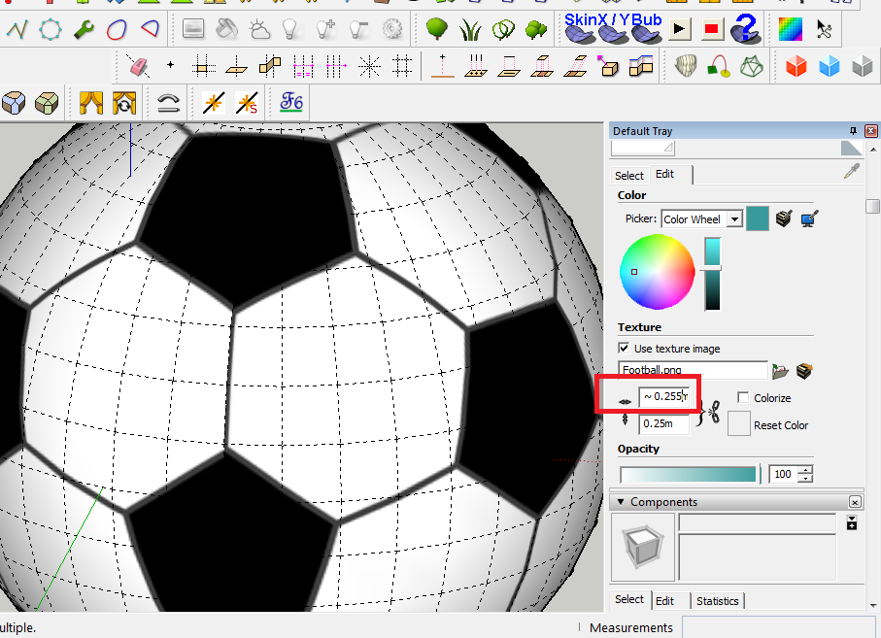Close the Components panel with X
881x638 pixels.
pos(855,502)
